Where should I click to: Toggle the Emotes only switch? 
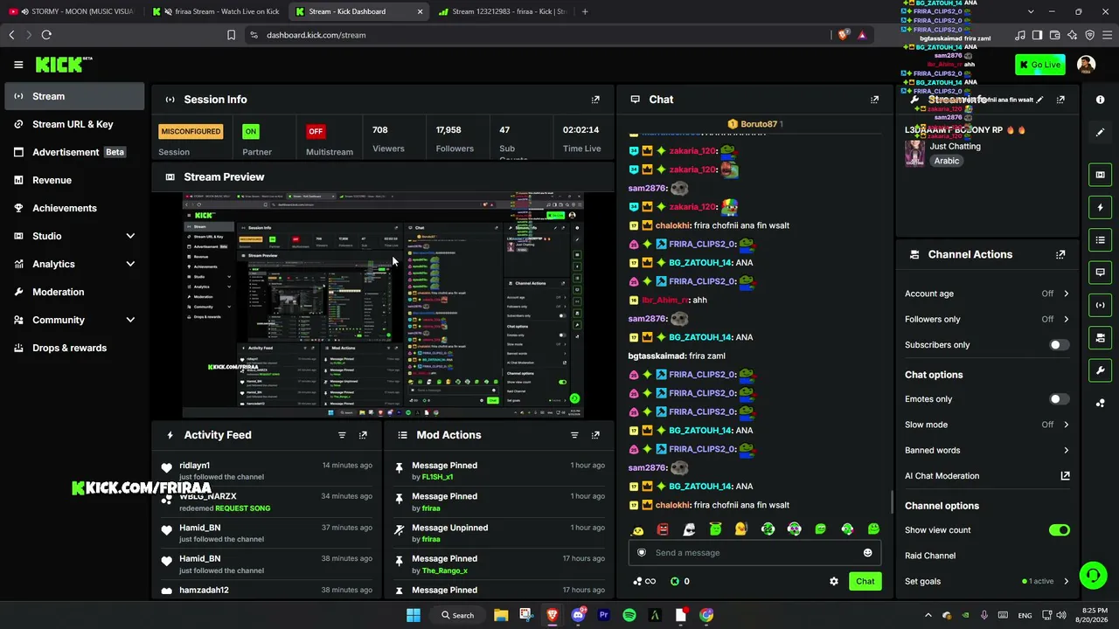[1059, 399]
